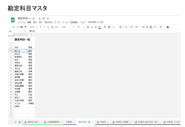Switch to the 総勘定元帳 sheet tab

tap(33, 122)
